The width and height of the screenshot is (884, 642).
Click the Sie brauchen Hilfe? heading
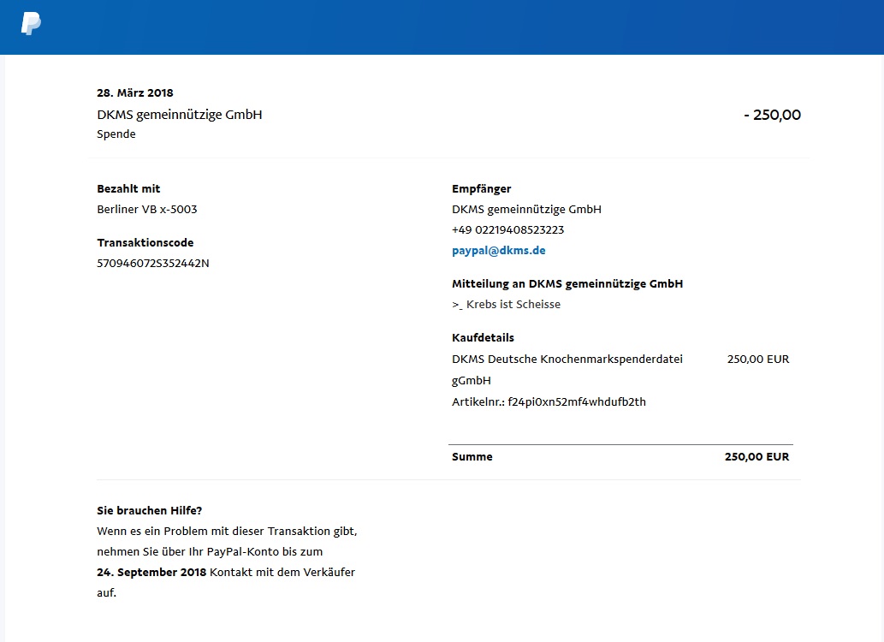[x=150, y=511]
